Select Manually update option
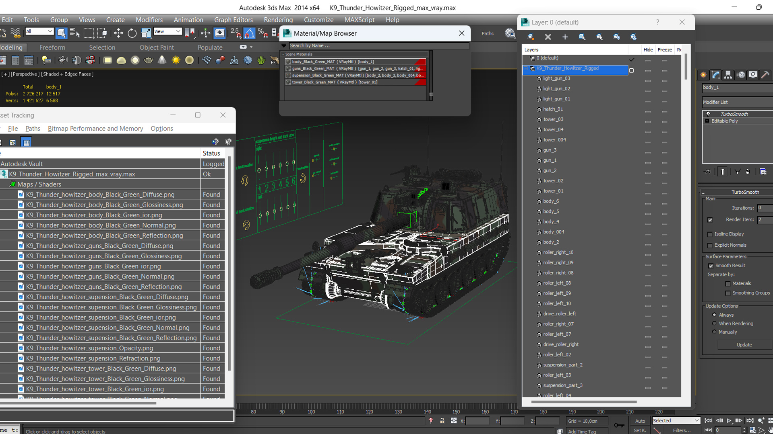The width and height of the screenshot is (773, 434). [715, 332]
